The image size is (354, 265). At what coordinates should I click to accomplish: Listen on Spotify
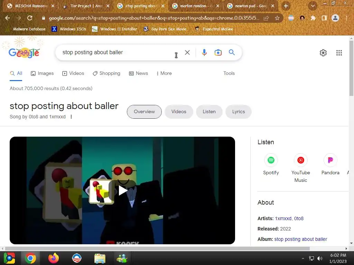(x=271, y=165)
